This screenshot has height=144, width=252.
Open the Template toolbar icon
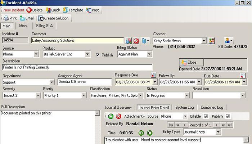point(66,10)
